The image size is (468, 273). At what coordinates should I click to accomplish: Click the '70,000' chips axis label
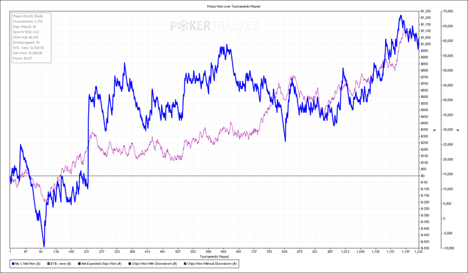coord(449,11)
